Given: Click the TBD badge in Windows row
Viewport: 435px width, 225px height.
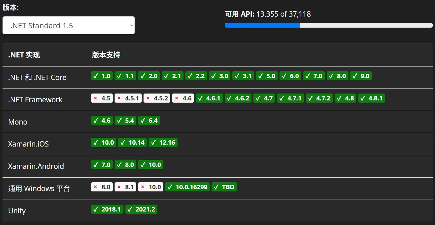Looking at the screenshot, I should click(x=224, y=187).
